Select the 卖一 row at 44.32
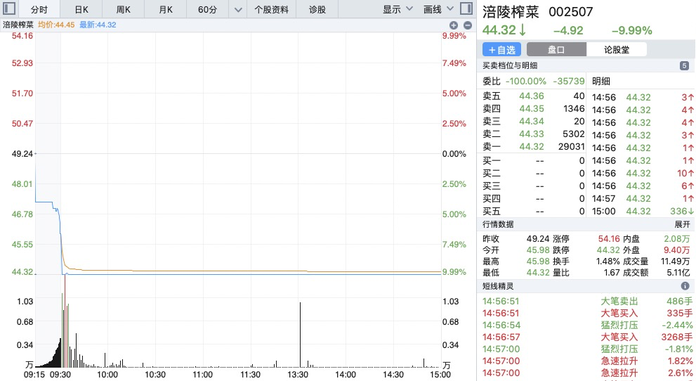Image resolution: width=696 pixels, height=381 pixels. click(x=534, y=146)
